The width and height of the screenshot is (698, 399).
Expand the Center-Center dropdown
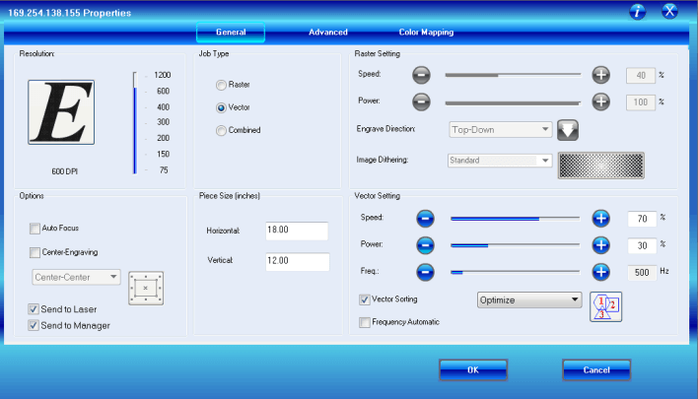click(77, 278)
